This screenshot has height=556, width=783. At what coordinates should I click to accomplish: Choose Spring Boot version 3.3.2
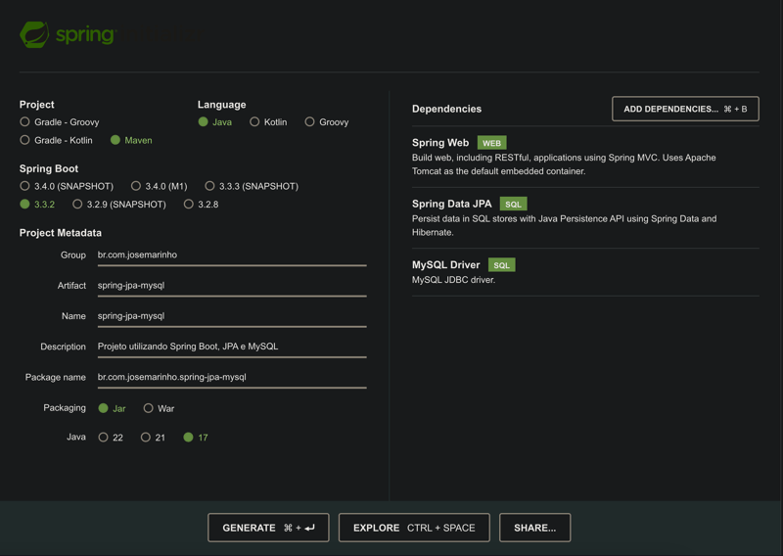37,204
